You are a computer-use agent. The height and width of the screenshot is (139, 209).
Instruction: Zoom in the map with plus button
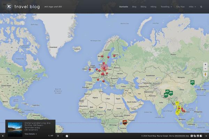205,65
